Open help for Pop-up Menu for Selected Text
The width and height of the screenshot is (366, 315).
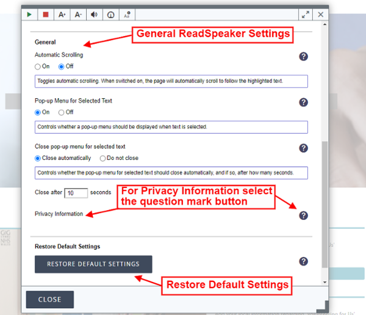pos(303,102)
